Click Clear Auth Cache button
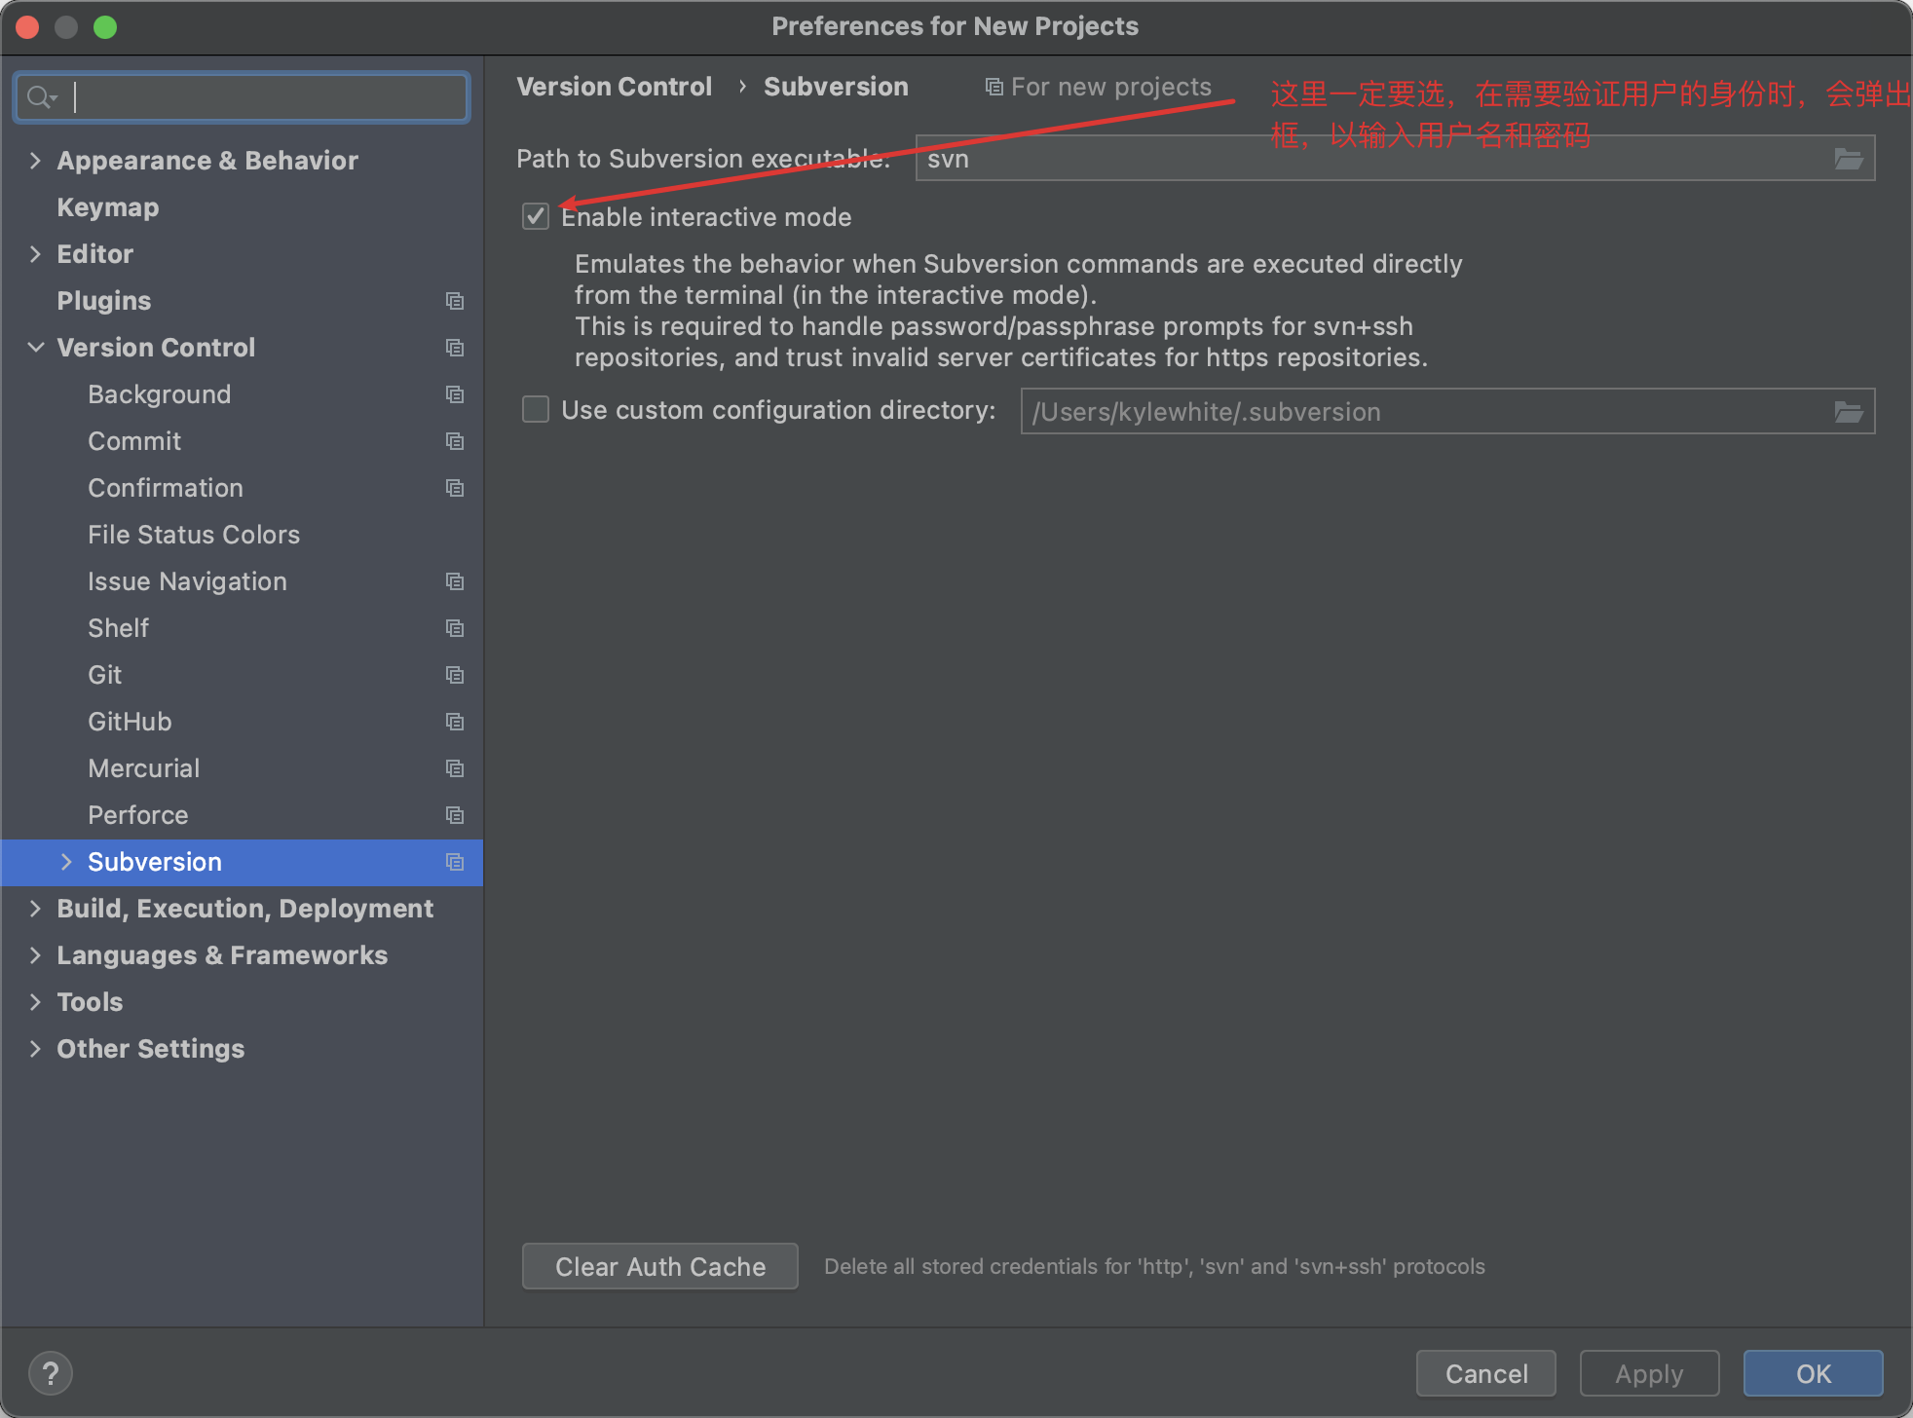The image size is (1913, 1418). [x=660, y=1266]
